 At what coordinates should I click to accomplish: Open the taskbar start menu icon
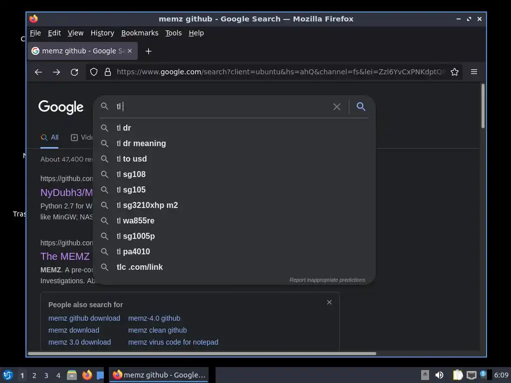(8, 375)
